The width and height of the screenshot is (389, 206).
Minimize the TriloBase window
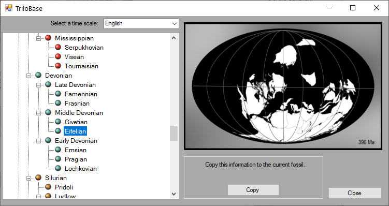[329, 8]
